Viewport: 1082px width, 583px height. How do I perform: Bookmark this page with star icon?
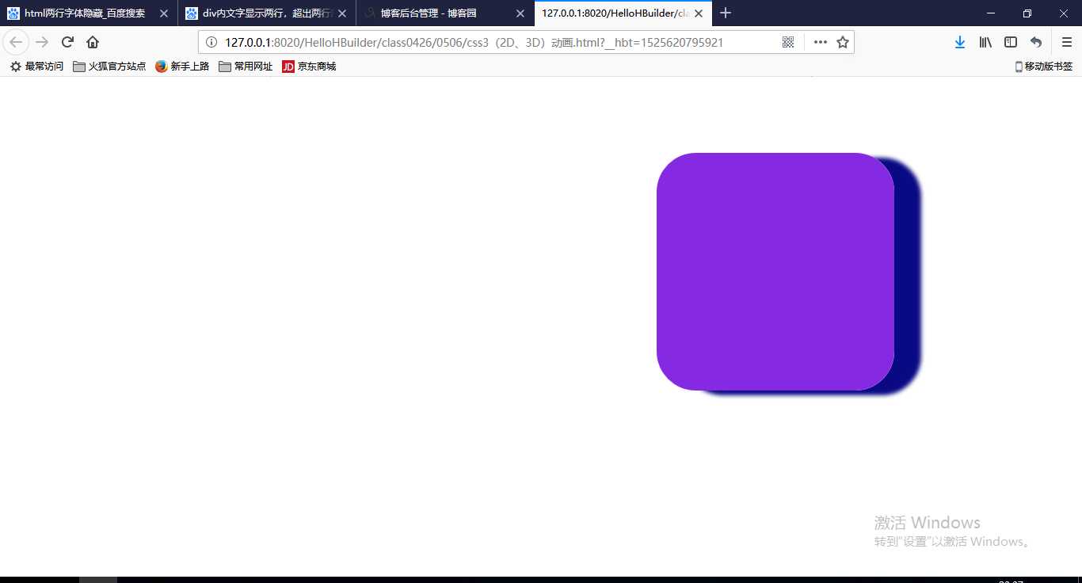[x=843, y=42]
